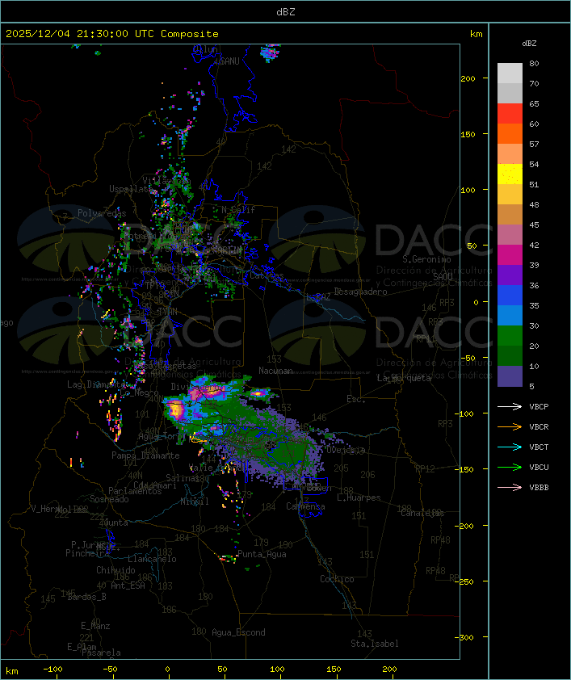Click the 200 tick on the horizontal axis
The image size is (571, 680).
pos(389,670)
